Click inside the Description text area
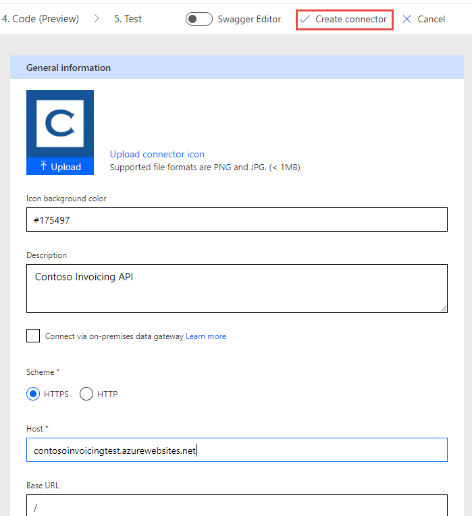Image resolution: width=472 pixels, height=516 pixels. (237, 288)
